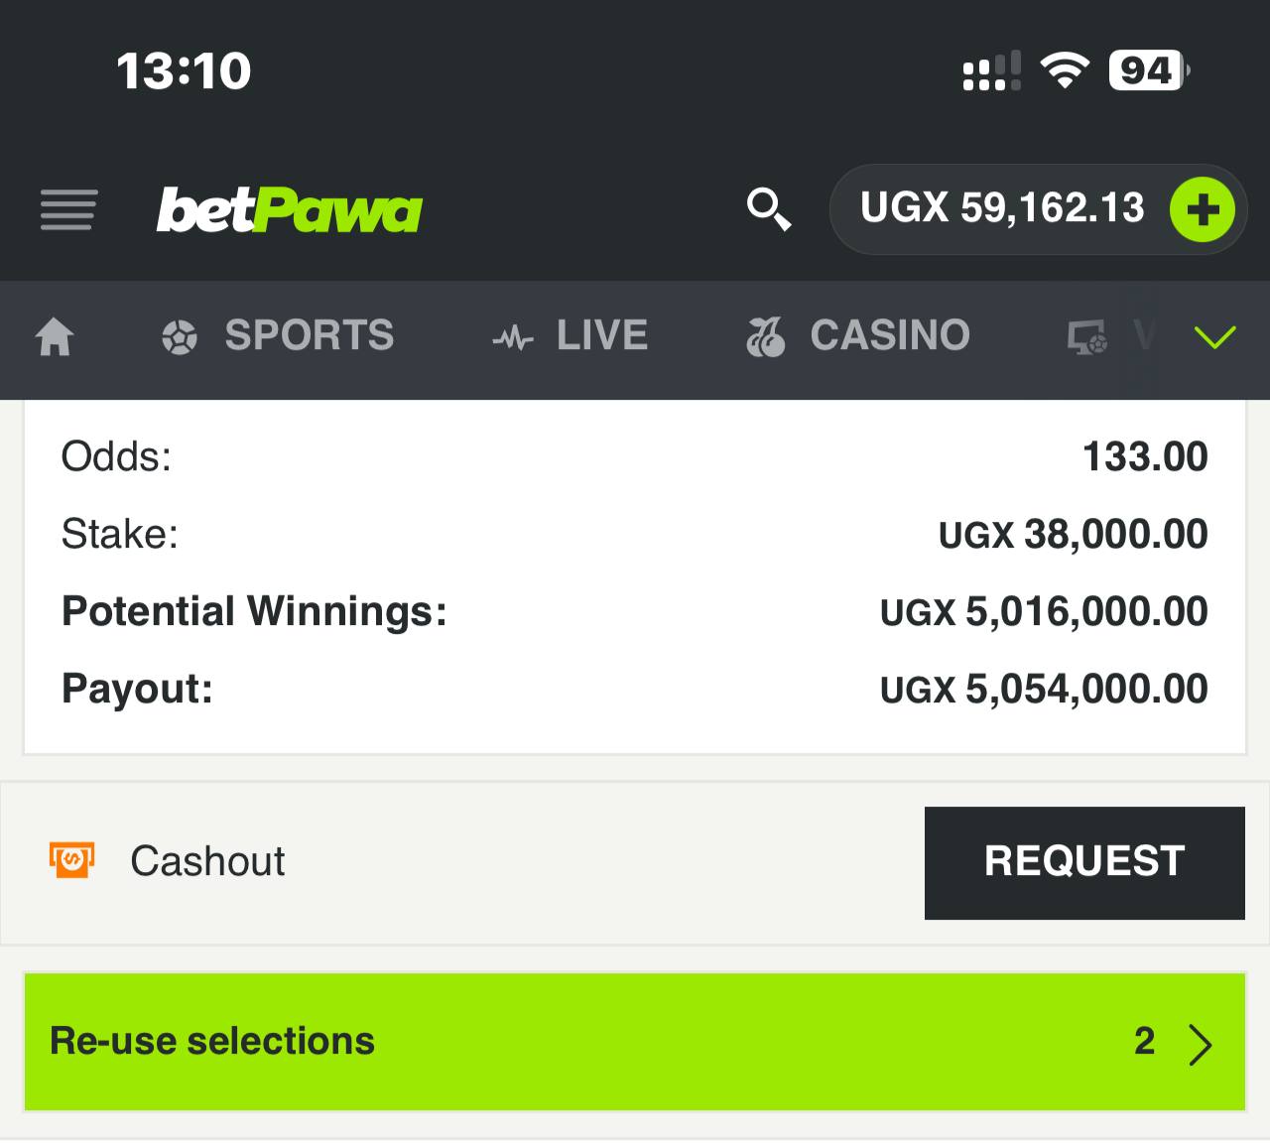Tap the orange Cashout icon

[72, 860]
